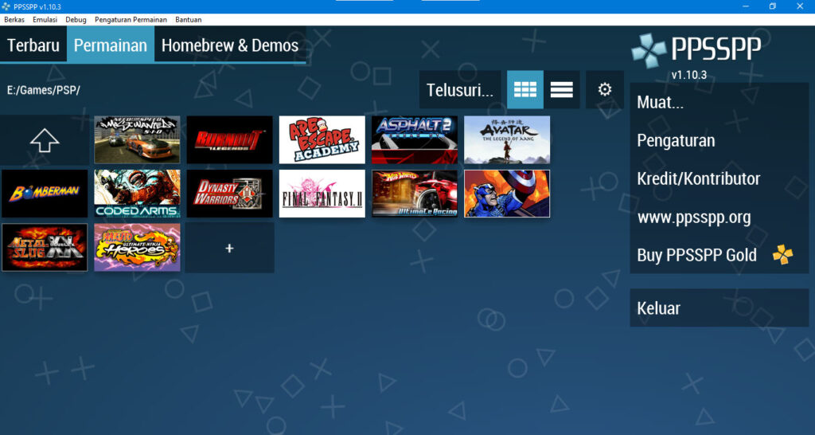Select the Permainan tab
The image size is (815, 435).
coord(110,45)
